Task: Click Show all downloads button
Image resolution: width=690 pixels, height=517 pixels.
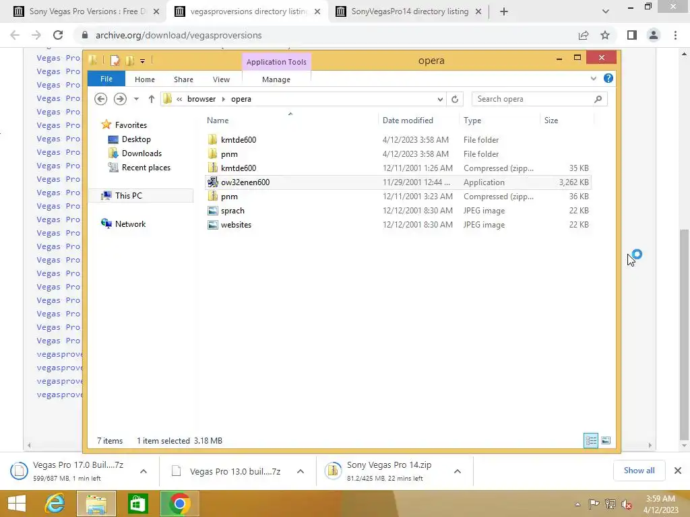Action: (639, 471)
